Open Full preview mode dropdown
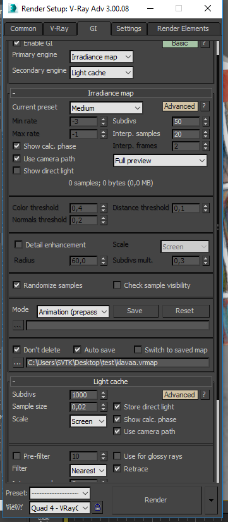 click(160, 161)
